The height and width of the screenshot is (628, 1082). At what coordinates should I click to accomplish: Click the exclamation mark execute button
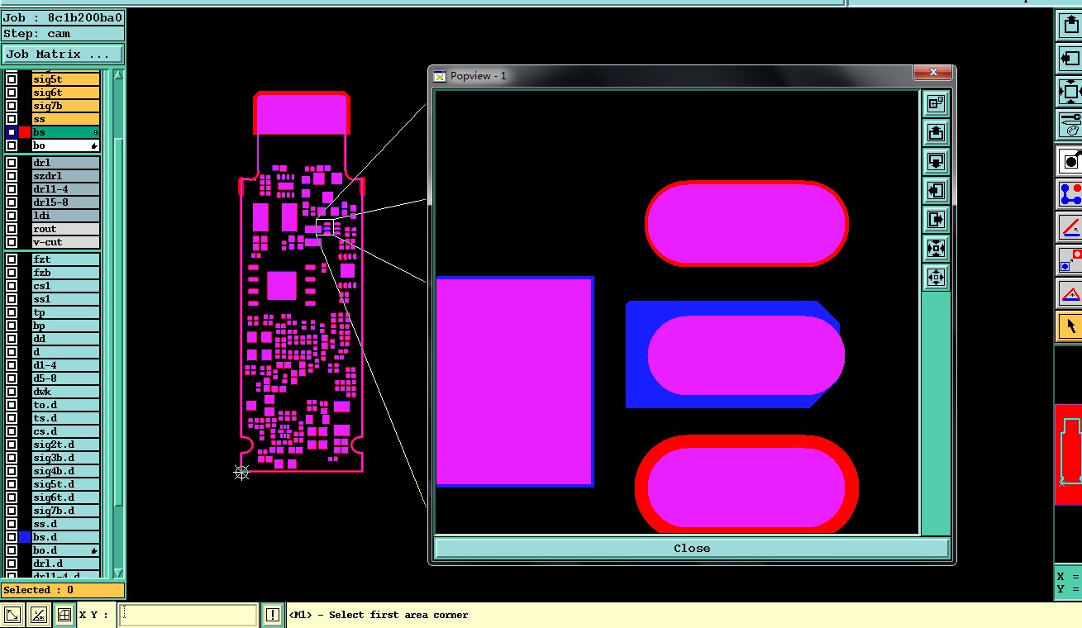coord(273,615)
